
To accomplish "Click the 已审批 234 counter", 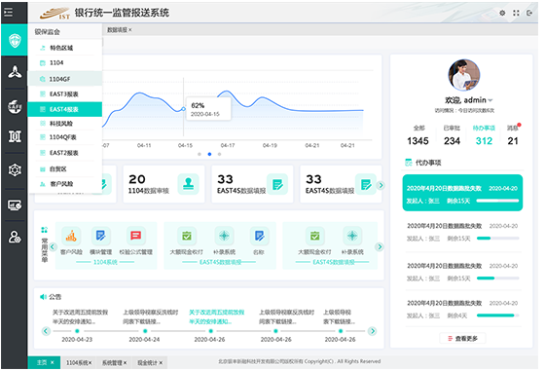I will click(452, 135).
